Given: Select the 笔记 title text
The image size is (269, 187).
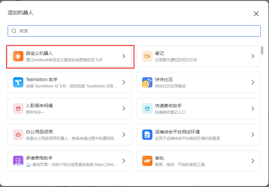Looking at the screenshot, I should [159, 53].
